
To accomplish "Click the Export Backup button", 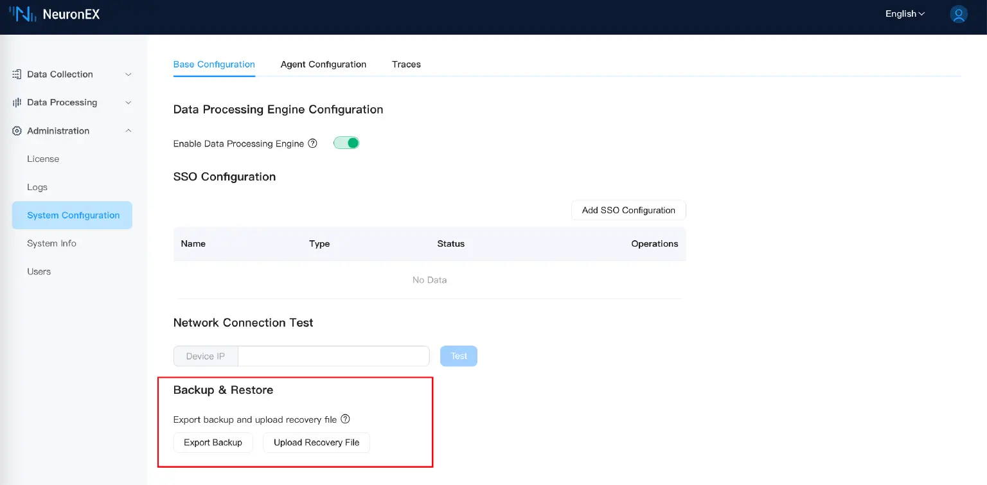I will (213, 443).
